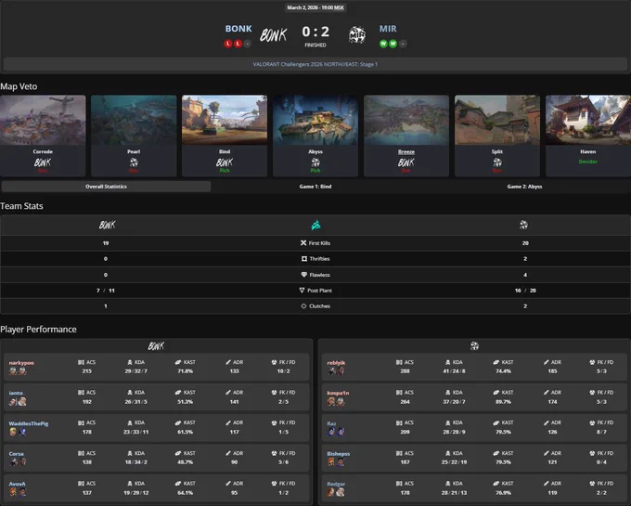Screen dimensions: 631x506
Task: Click the Post Plant spike icon
Action: (302, 291)
